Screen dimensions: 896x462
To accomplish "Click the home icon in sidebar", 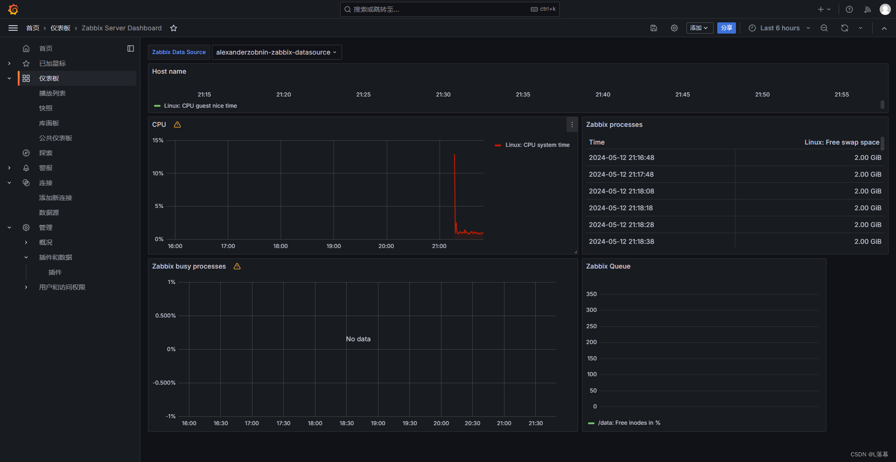I will (x=26, y=48).
